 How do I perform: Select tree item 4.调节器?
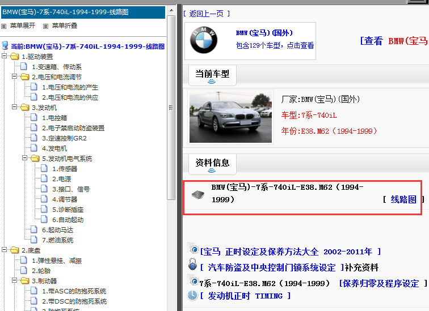pos(65,199)
